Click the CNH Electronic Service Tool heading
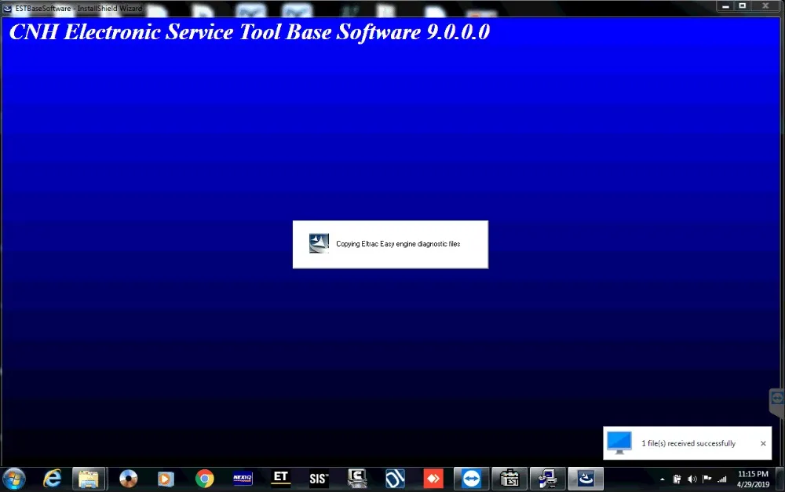The height and width of the screenshot is (492, 785). pyautogui.click(x=250, y=32)
